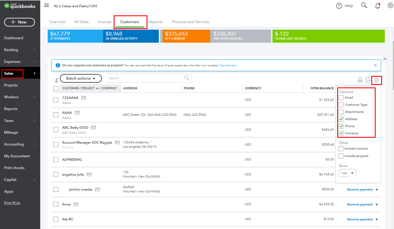This screenshot has width=394, height=229.
Task: Click the print list icon
Action: coord(360,80)
